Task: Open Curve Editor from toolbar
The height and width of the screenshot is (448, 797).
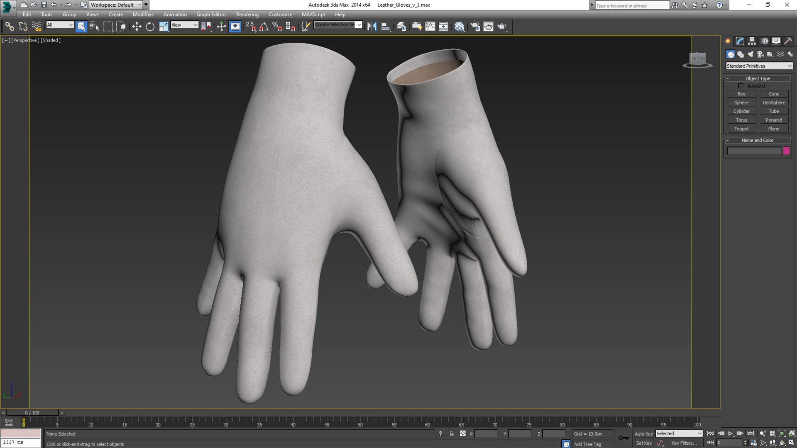Action: pos(430,27)
